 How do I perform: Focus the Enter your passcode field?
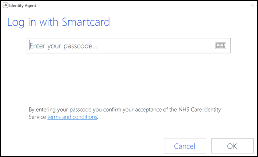tap(120, 46)
